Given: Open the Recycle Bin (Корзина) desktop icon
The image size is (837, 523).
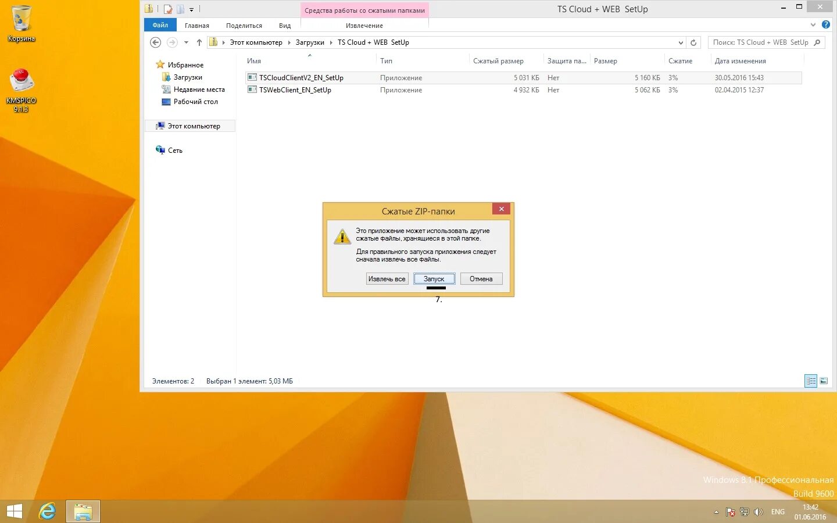Looking at the screenshot, I should pyautogui.click(x=22, y=23).
